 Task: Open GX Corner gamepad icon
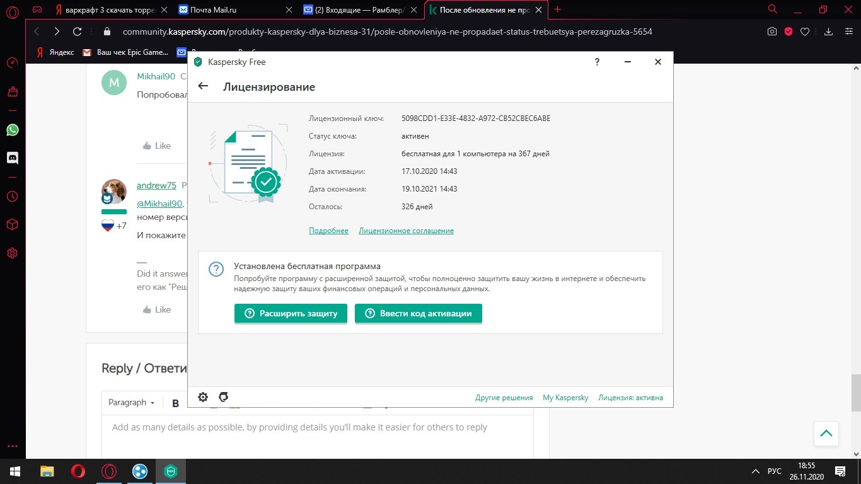point(37,9)
